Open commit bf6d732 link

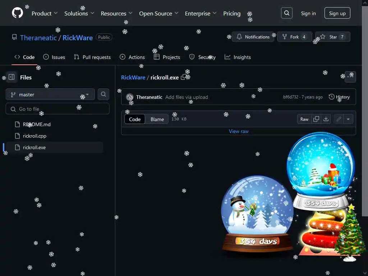(x=290, y=97)
